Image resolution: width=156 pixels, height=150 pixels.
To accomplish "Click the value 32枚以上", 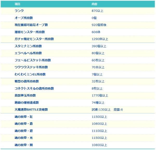I will point(98,81).
